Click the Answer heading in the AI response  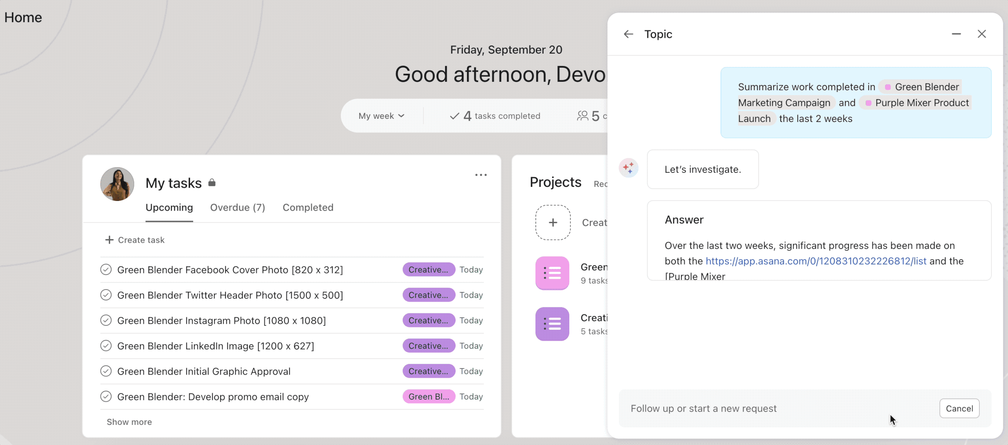[x=684, y=219]
